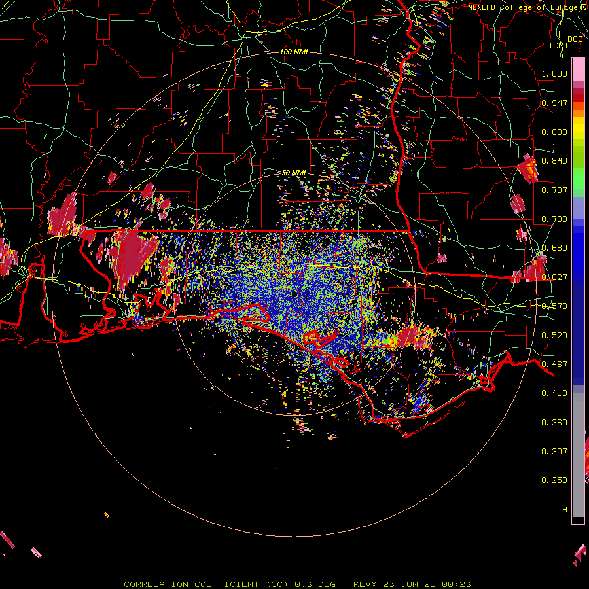
Task: Click the 100 NMI range ring label
Action: pos(294,52)
